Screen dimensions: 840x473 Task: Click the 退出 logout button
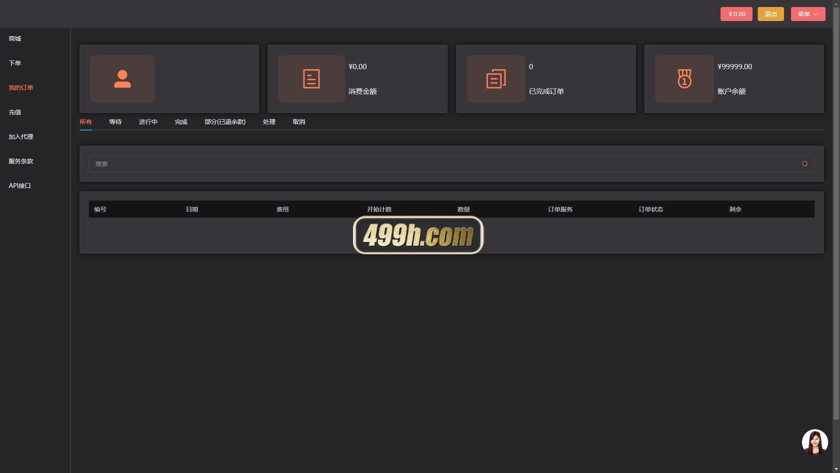point(770,14)
